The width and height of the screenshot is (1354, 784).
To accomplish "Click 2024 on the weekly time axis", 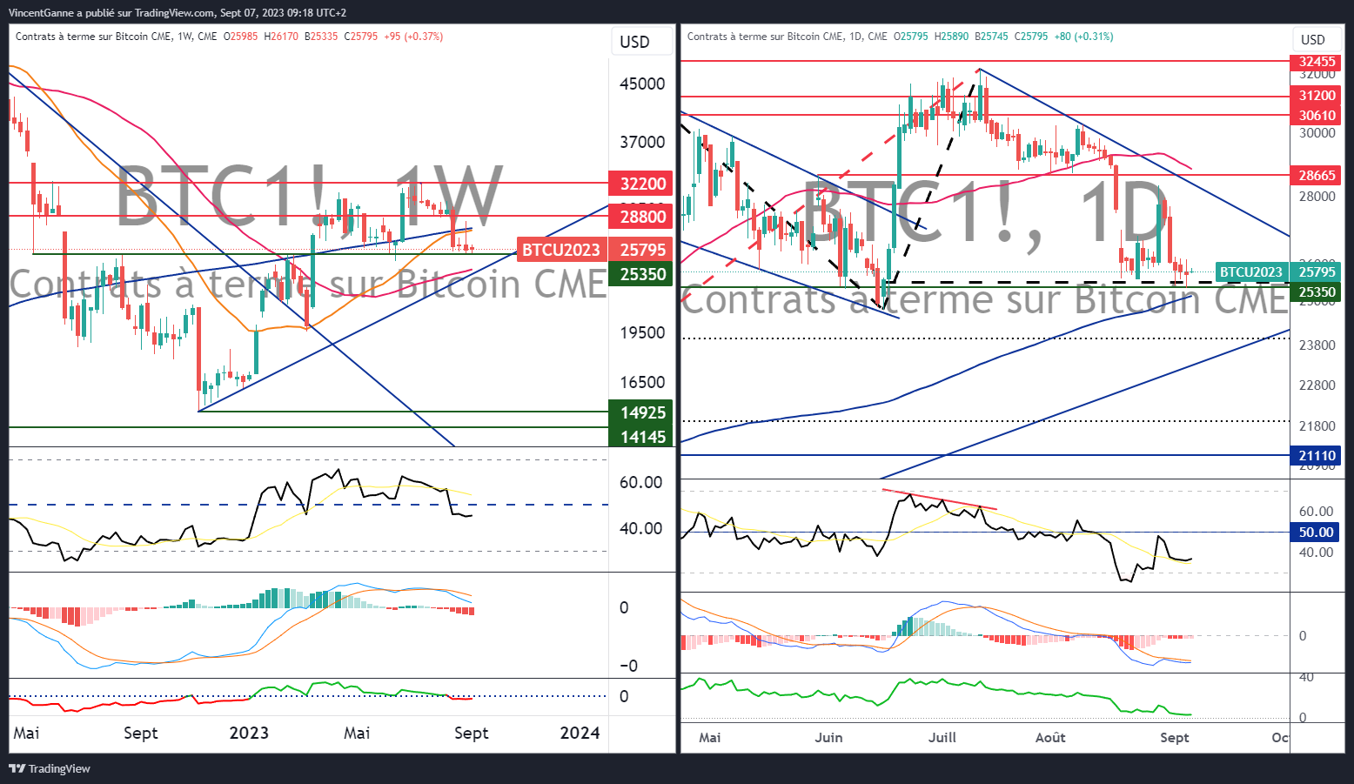I will click(x=580, y=733).
